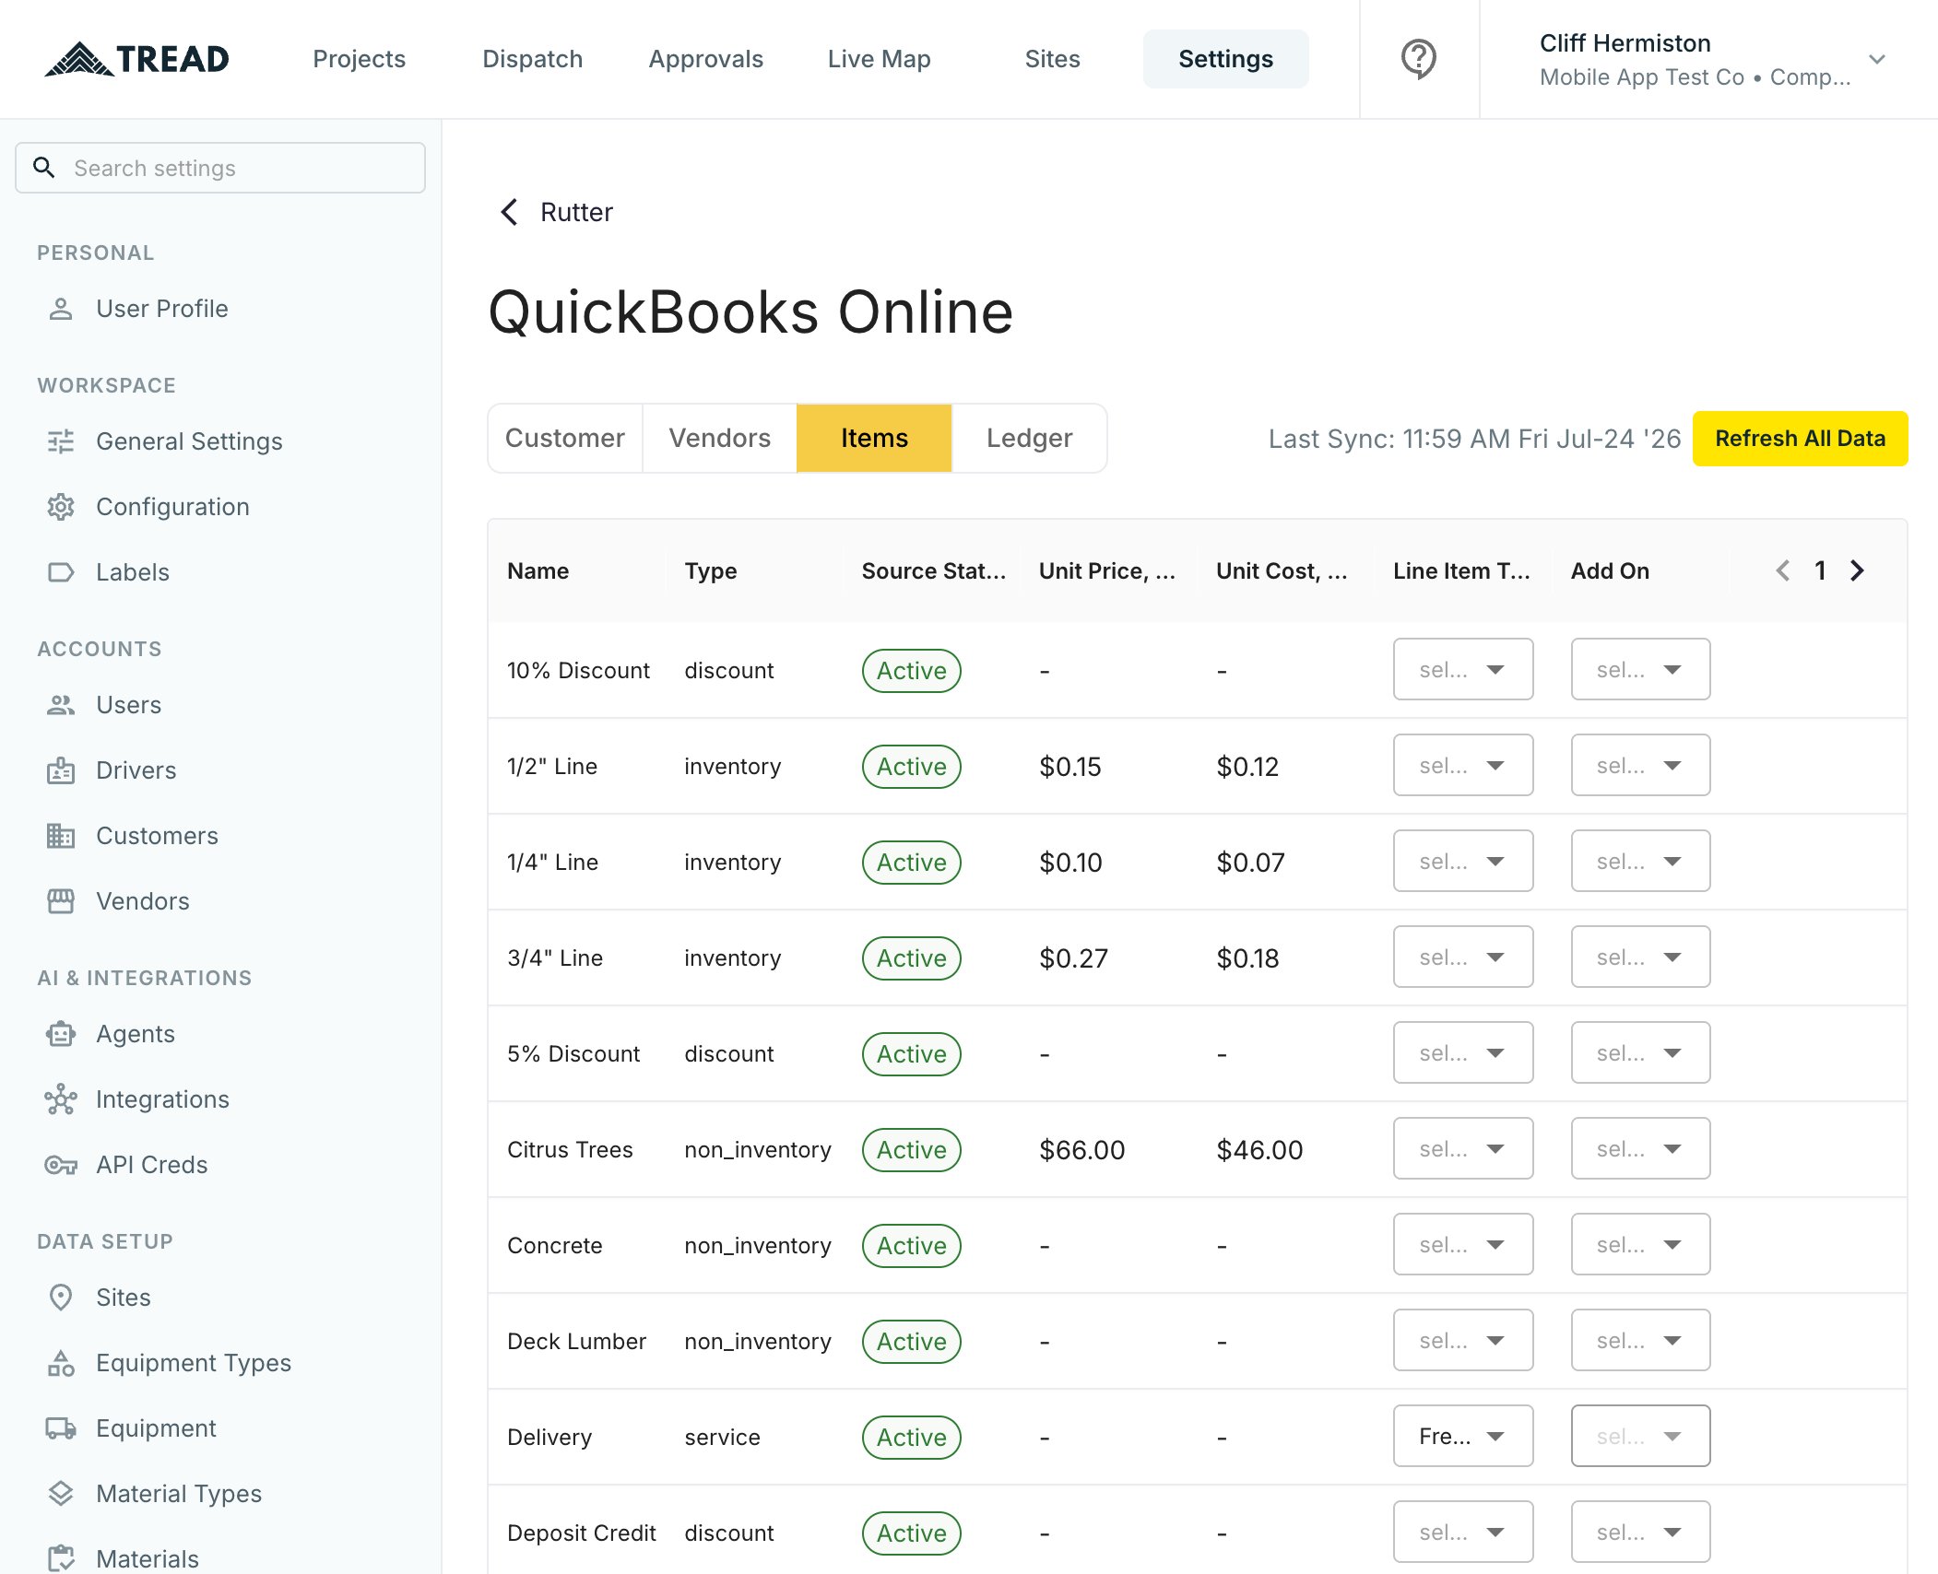The image size is (1938, 1574).
Task: Click the Customers building icon
Action: pyautogui.click(x=61, y=836)
